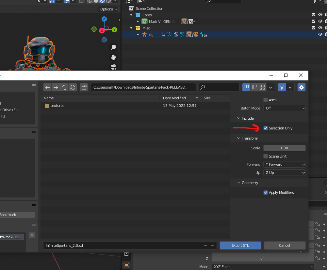Cancel the export dialog
This screenshot has height=270, width=327.
click(x=285, y=245)
